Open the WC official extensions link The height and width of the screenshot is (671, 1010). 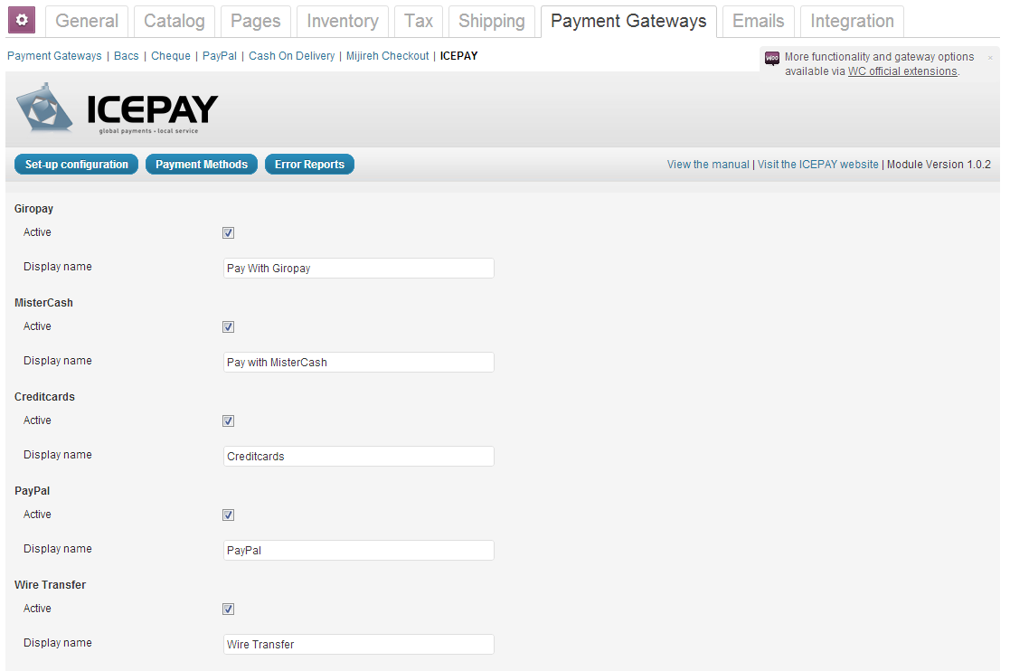point(902,71)
